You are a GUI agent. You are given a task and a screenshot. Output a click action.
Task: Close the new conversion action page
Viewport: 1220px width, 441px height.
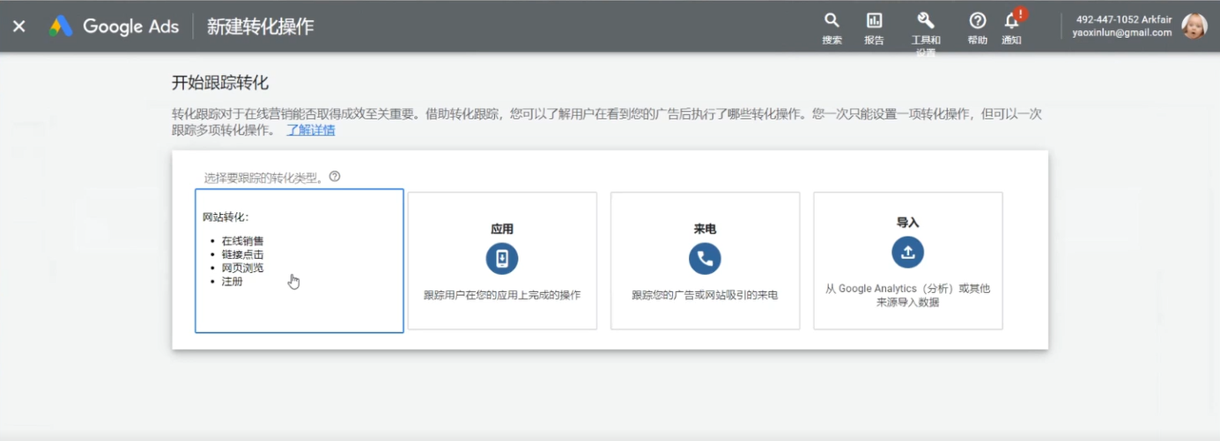click(x=18, y=26)
